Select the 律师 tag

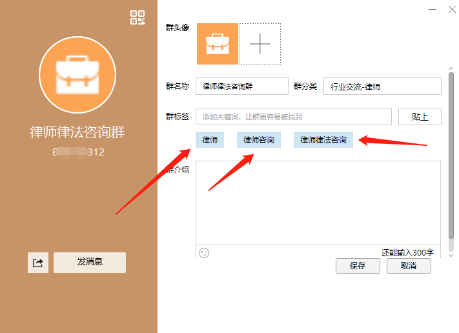point(210,140)
